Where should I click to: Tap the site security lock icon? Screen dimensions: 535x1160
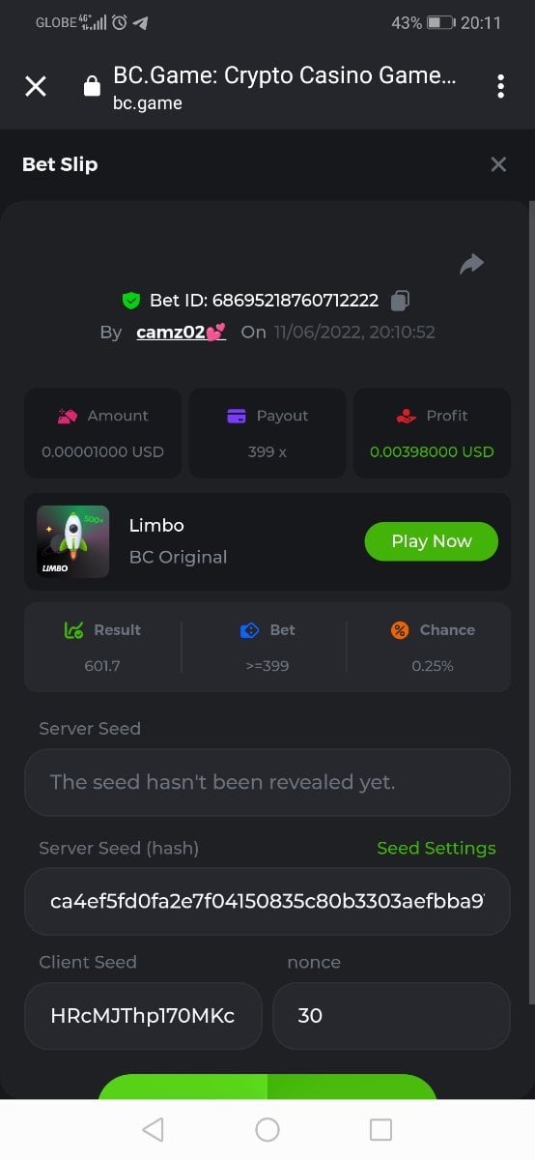point(92,87)
